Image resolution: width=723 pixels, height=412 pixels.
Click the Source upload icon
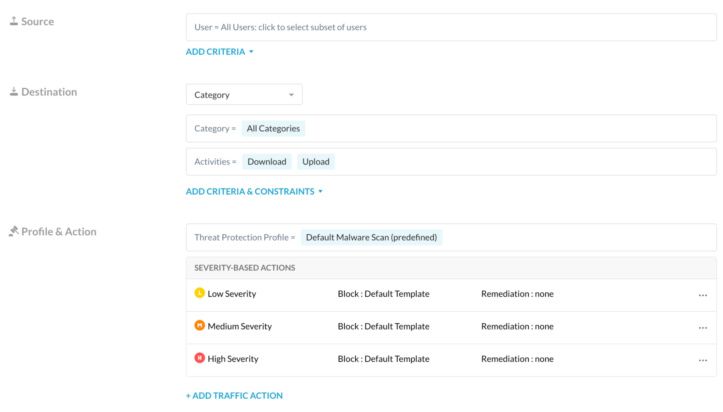14,21
